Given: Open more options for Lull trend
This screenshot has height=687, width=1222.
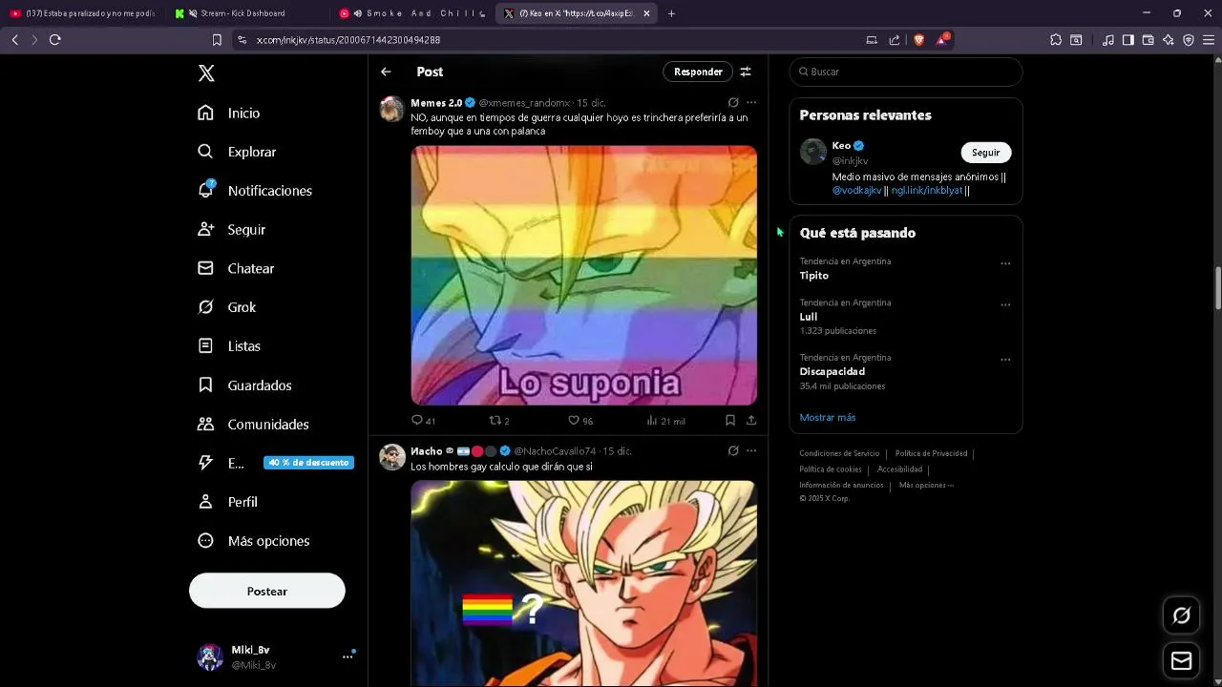Looking at the screenshot, I should click(1005, 305).
